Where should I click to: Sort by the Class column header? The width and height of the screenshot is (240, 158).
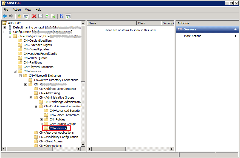coord(149,23)
